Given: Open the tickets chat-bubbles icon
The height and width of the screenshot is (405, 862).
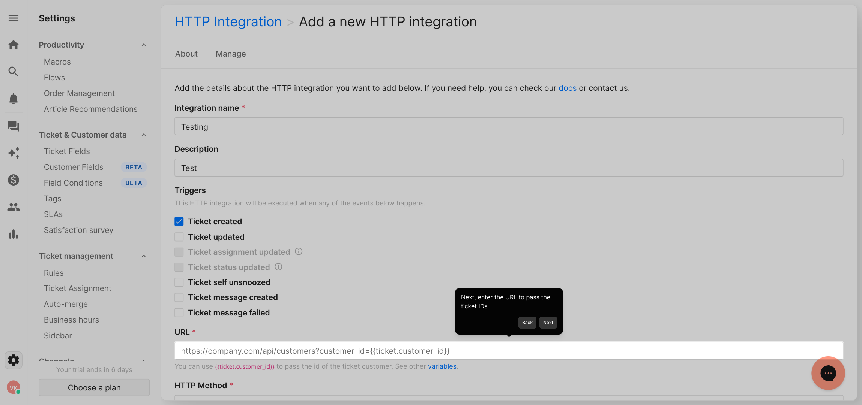Looking at the screenshot, I should [x=14, y=126].
